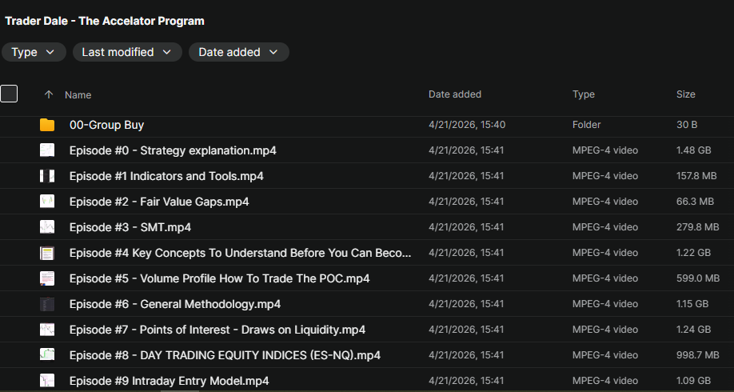
Task: Open the Type filter dropdown
Action: (34, 52)
